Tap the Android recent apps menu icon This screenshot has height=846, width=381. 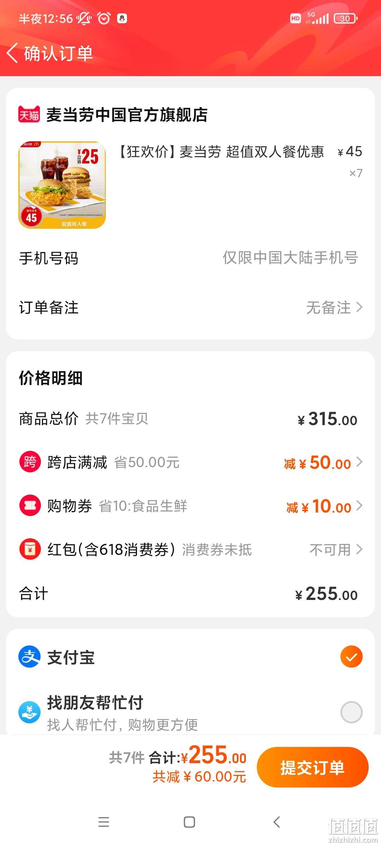coord(104,822)
